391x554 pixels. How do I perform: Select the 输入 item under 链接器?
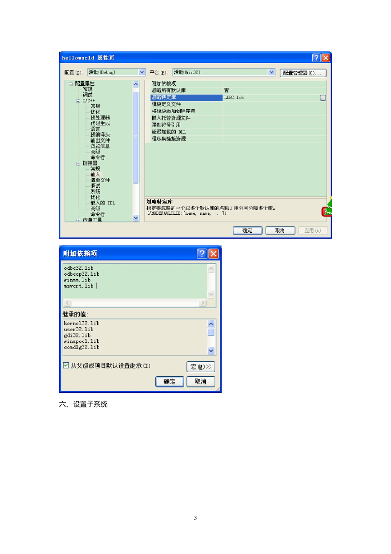[95, 175]
